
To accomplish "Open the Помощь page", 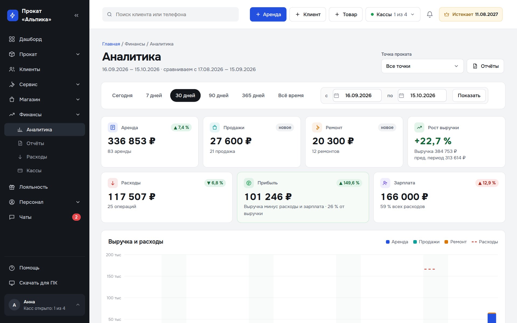I will click(x=45, y=268).
